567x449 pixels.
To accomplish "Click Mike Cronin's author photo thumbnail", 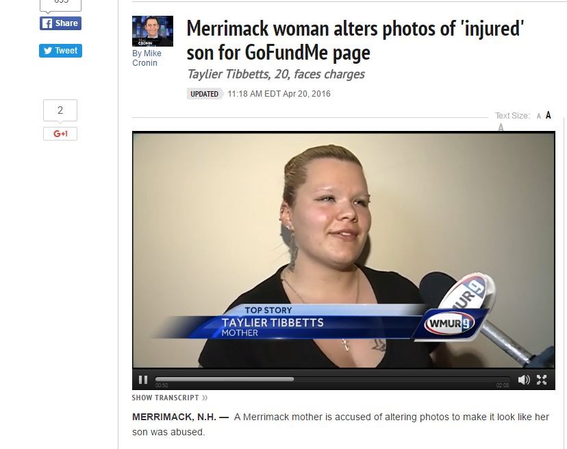I will tap(153, 31).
